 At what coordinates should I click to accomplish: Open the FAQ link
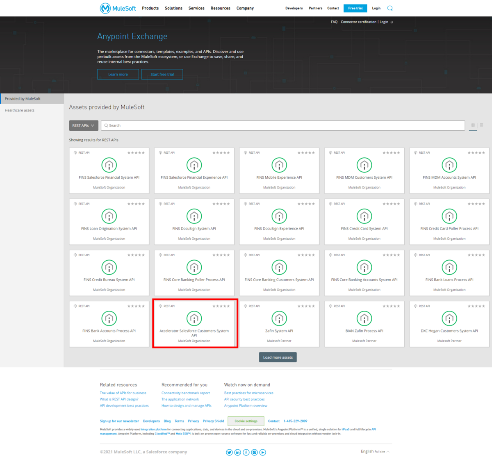[x=334, y=22]
